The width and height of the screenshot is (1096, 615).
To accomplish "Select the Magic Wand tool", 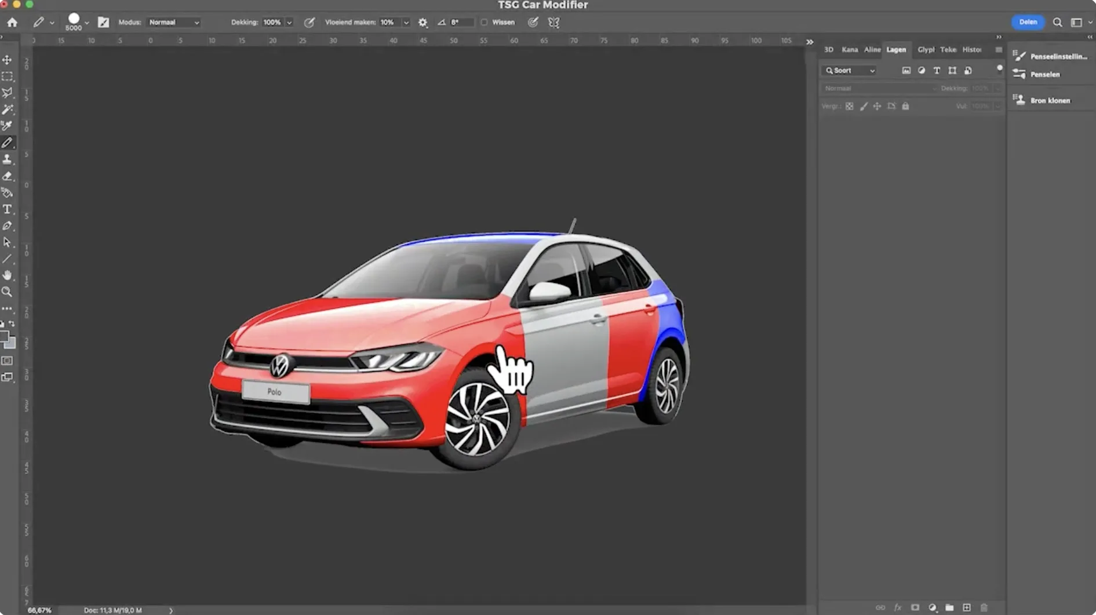I will pos(7,110).
